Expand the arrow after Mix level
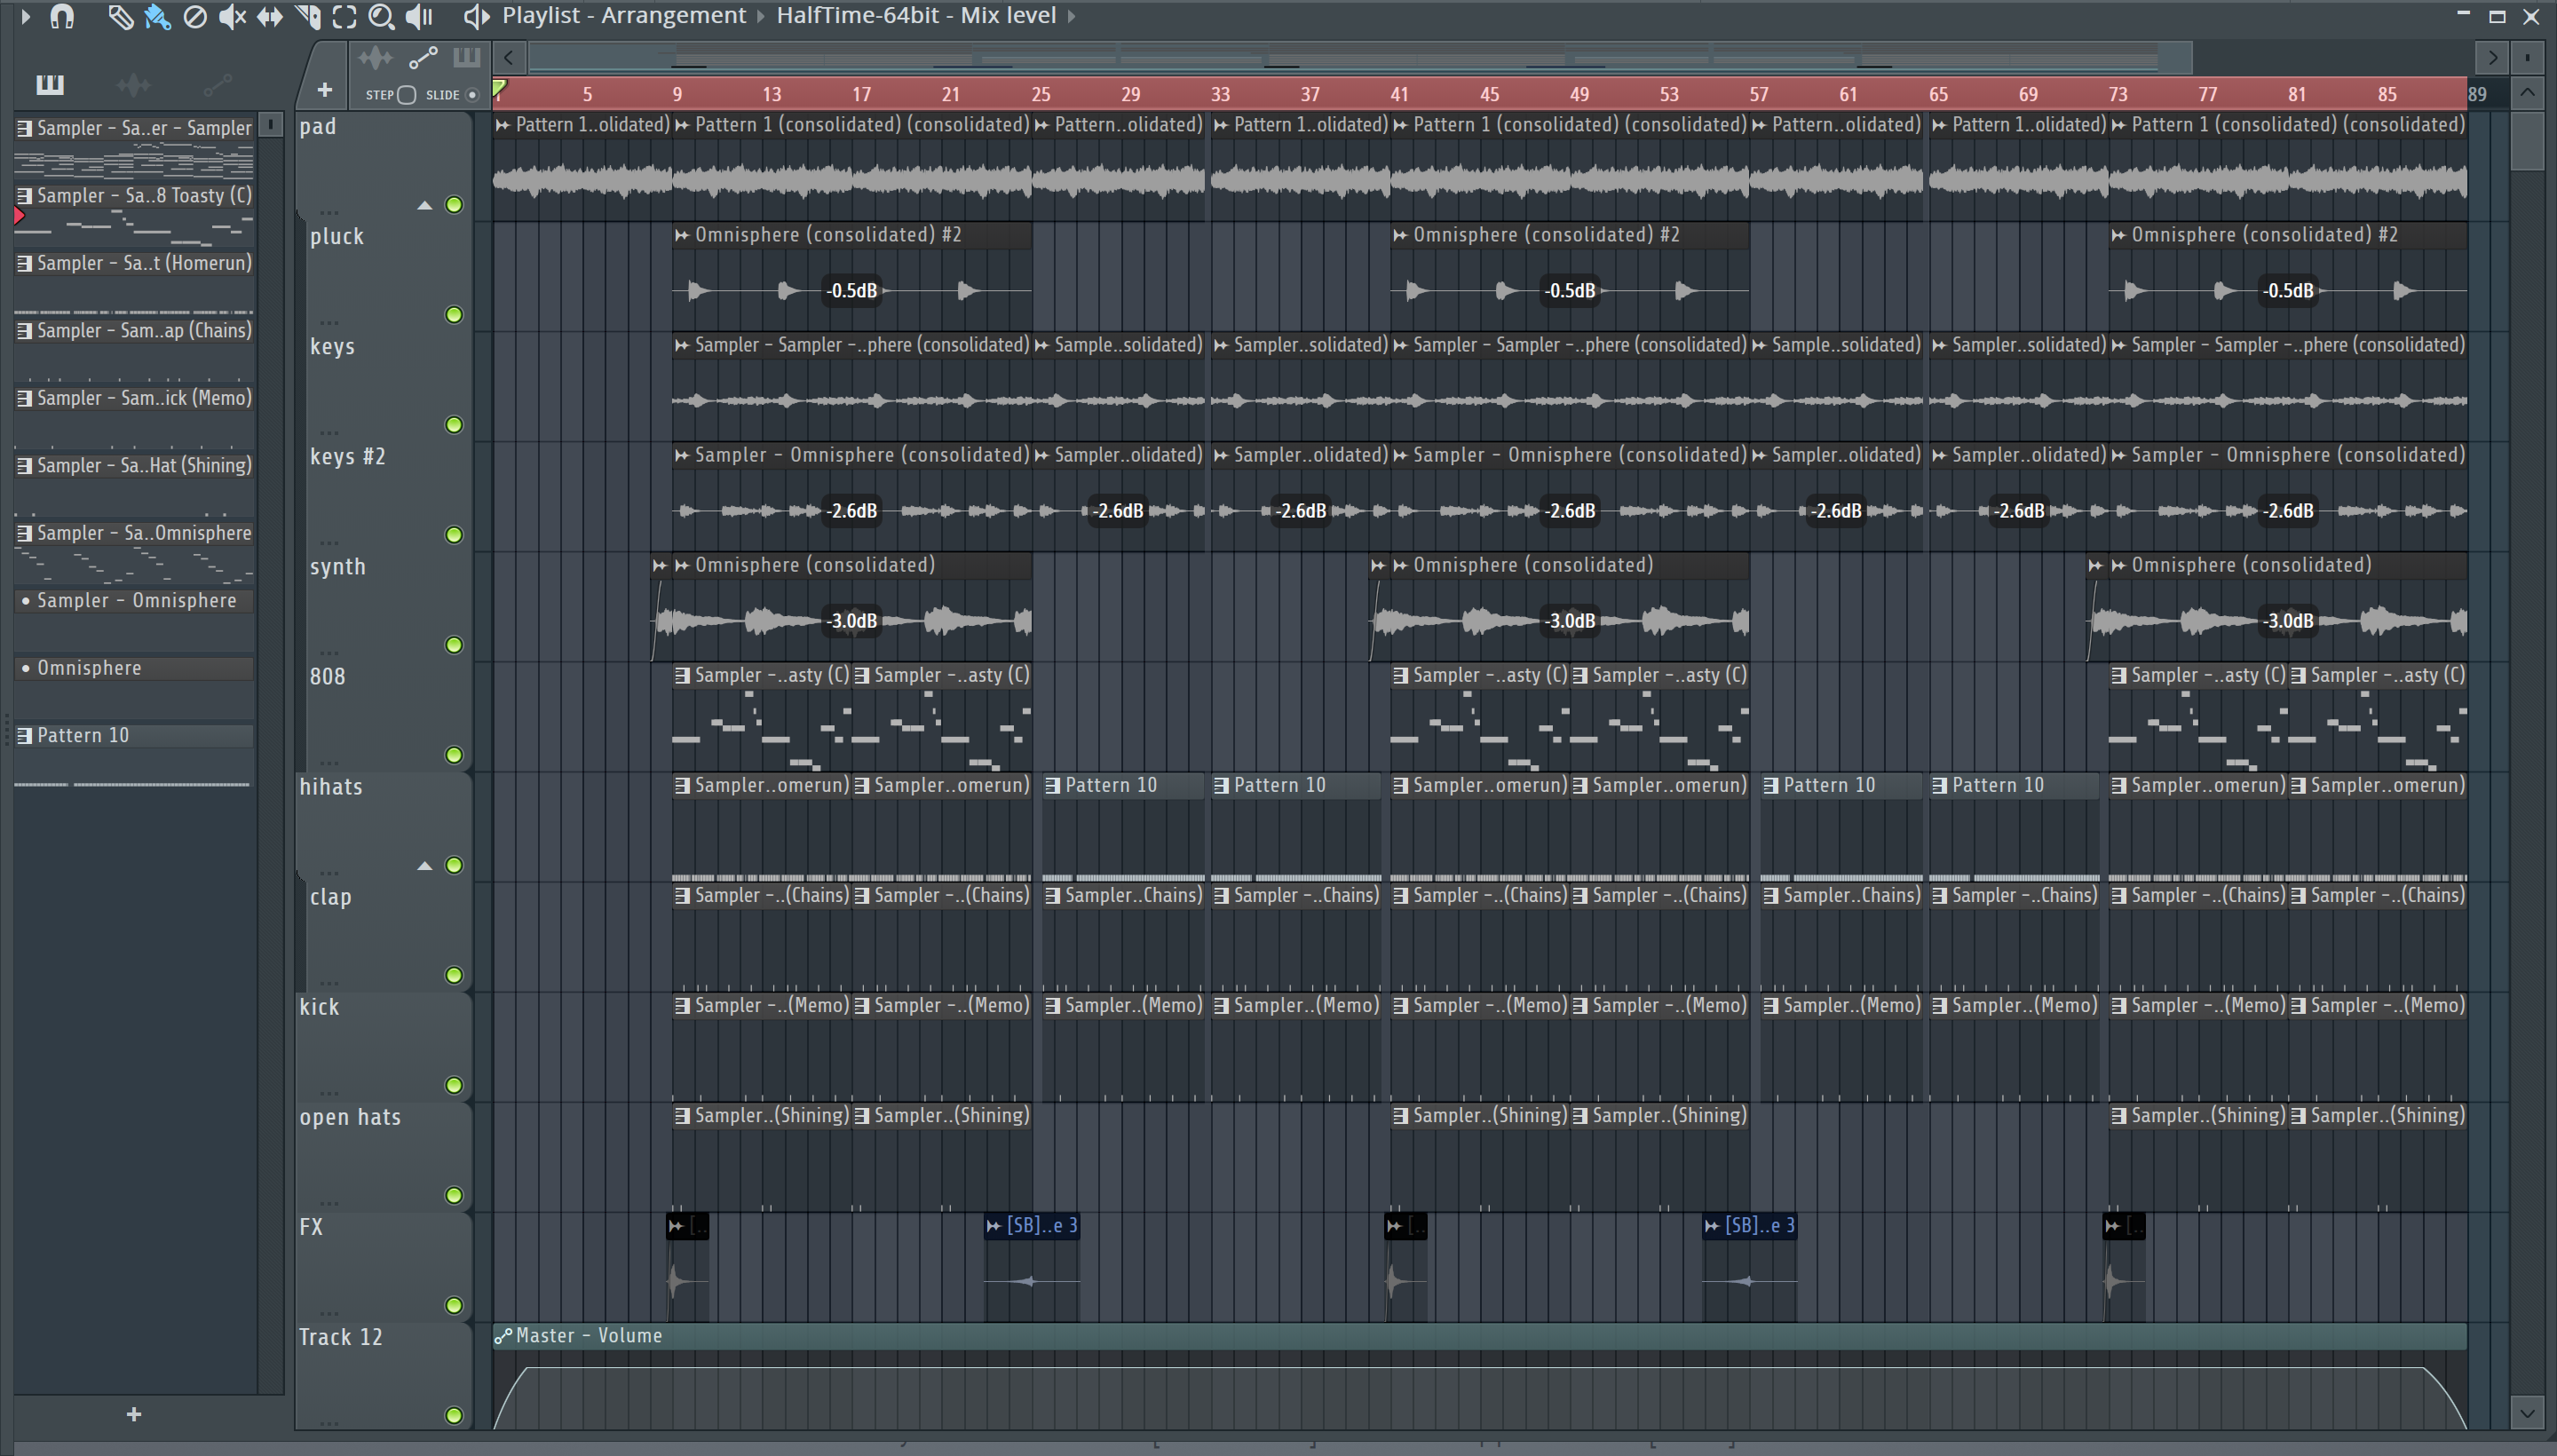This screenshot has width=2557, height=1456. (1071, 16)
